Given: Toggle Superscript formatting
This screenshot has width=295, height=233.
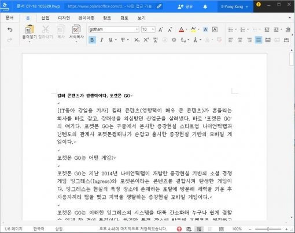Looking at the screenshot, I should click(146, 40).
